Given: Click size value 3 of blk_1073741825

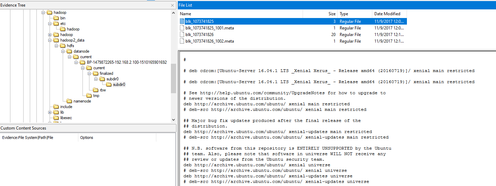Looking at the screenshot, I should point(334,21).
